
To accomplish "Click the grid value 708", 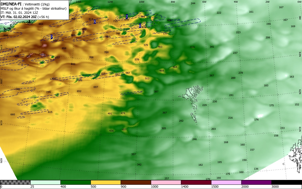I will coord(91,57).
